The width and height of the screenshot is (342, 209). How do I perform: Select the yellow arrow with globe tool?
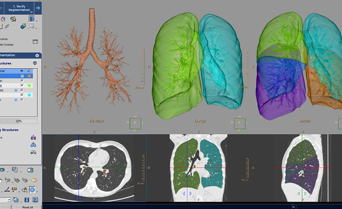pyautogui.click(x=7, y=180)
